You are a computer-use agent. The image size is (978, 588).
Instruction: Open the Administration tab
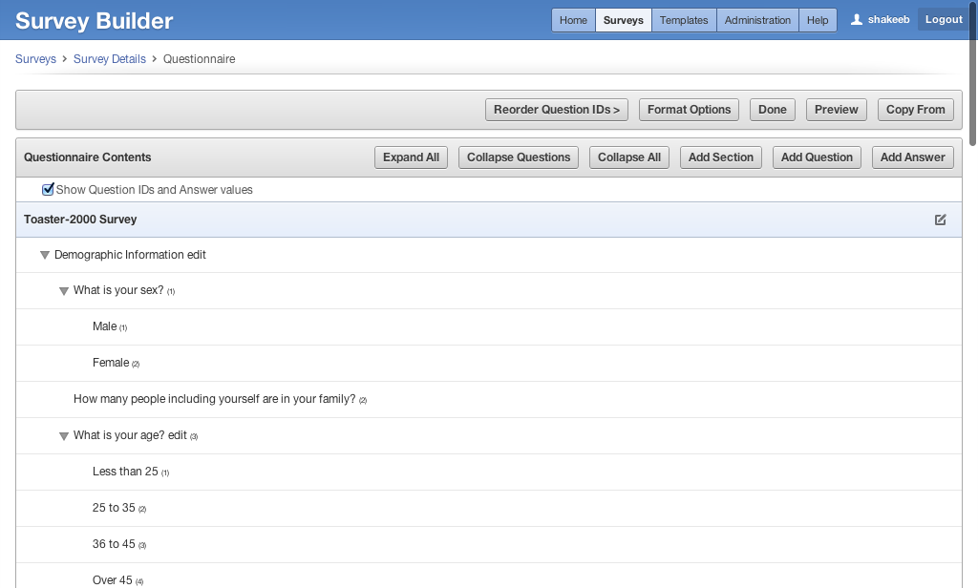[757, 20]
